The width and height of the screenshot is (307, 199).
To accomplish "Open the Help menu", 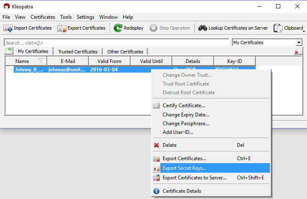I will tap(128, 17).
